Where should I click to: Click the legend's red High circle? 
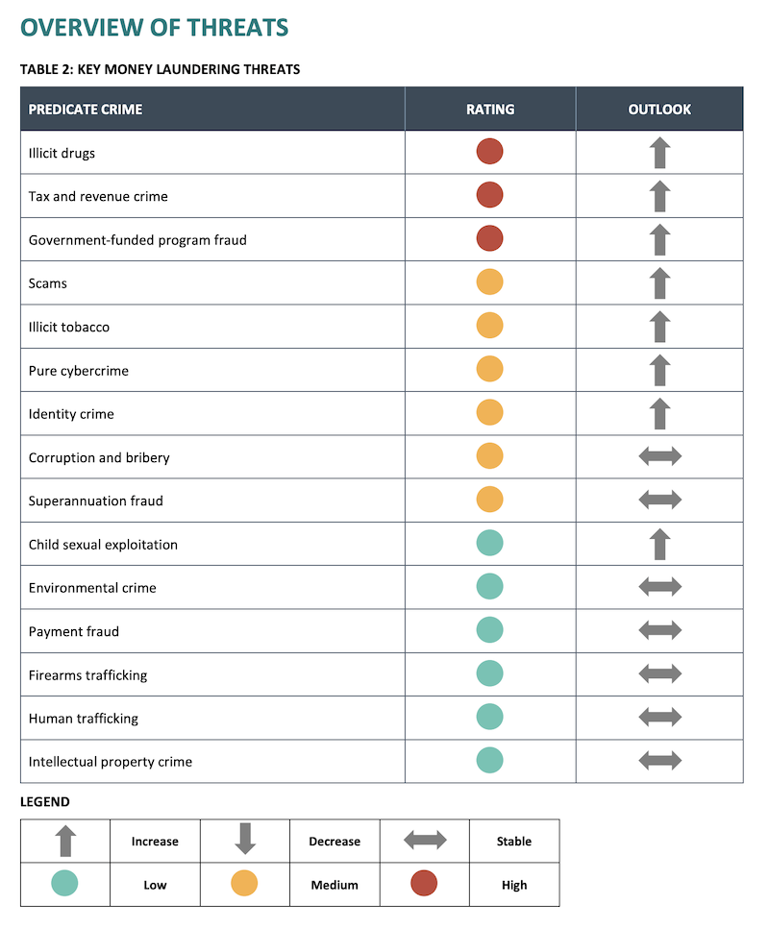[424, 884]
